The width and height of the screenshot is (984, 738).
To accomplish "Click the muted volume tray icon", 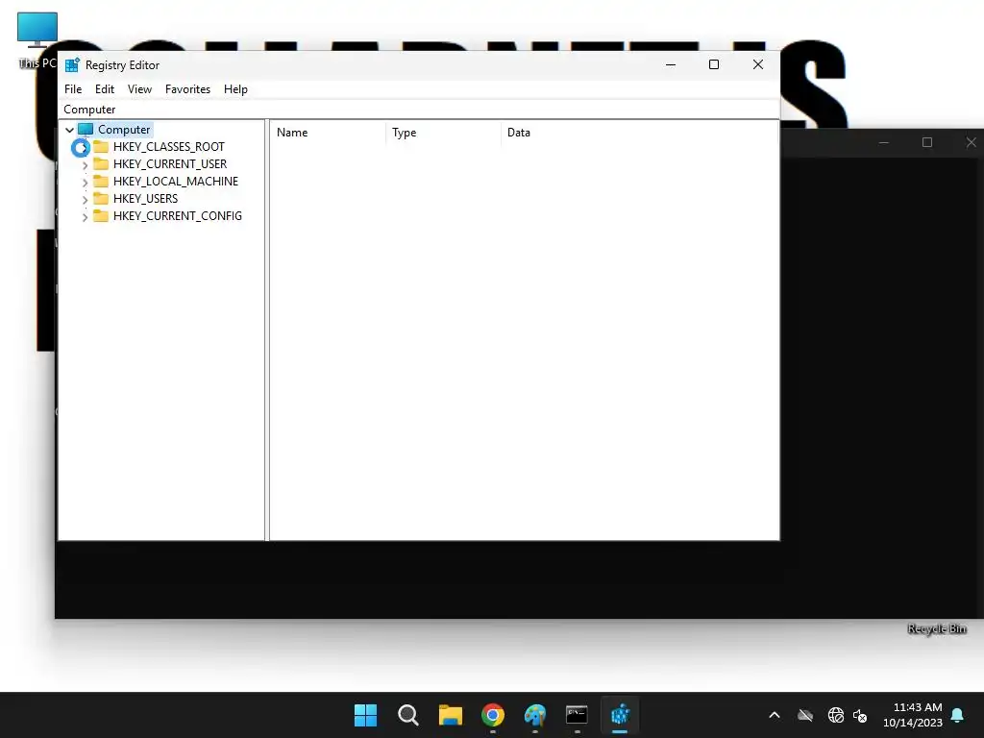I will [x=860, y=715].
